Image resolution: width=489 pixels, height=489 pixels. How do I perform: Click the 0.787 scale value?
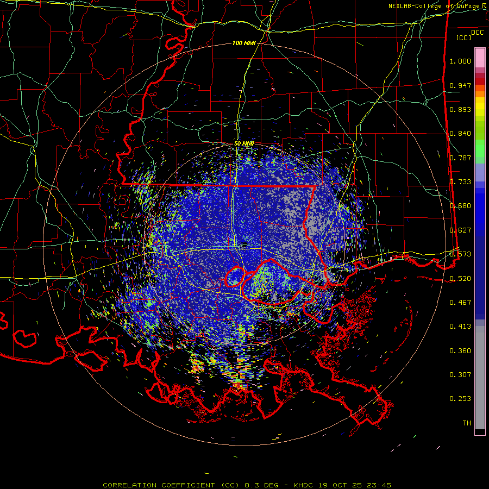[460, 158]
